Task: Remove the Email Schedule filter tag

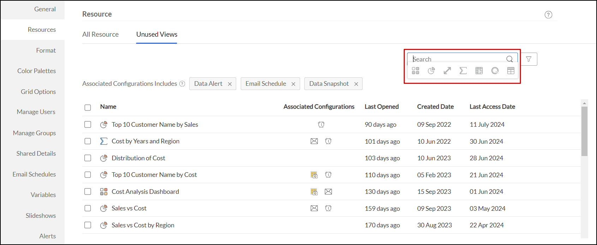Action: pos(293,84)
